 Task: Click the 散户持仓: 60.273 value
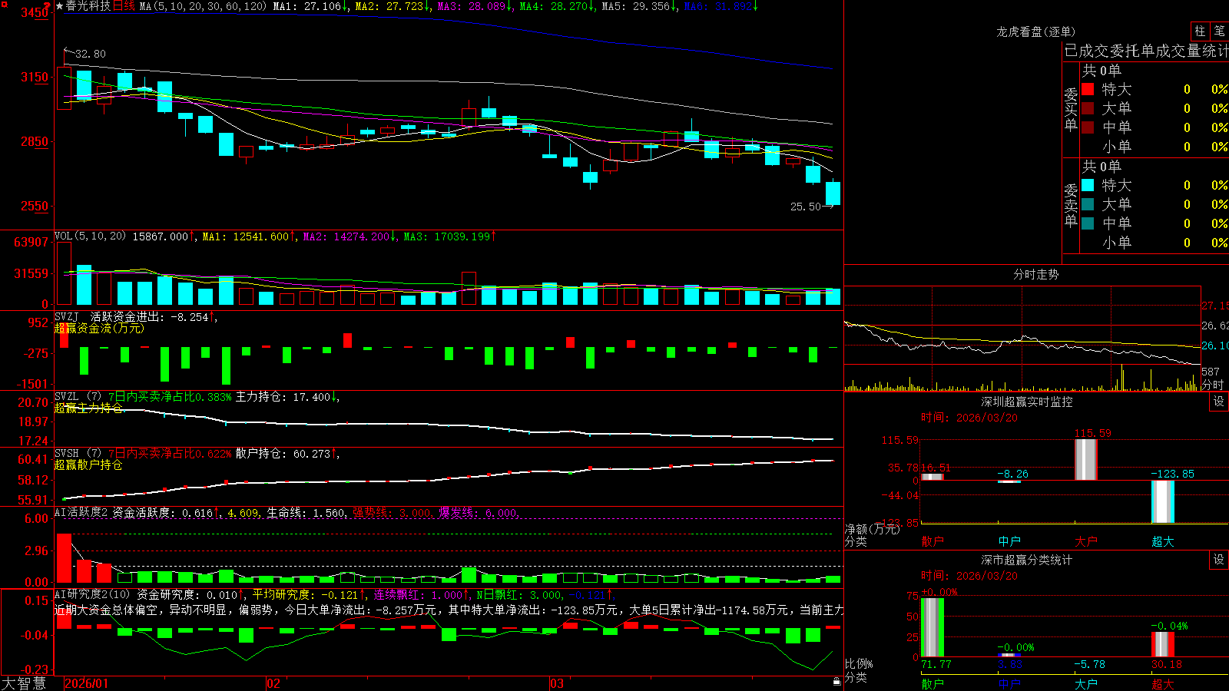(283, 454)
